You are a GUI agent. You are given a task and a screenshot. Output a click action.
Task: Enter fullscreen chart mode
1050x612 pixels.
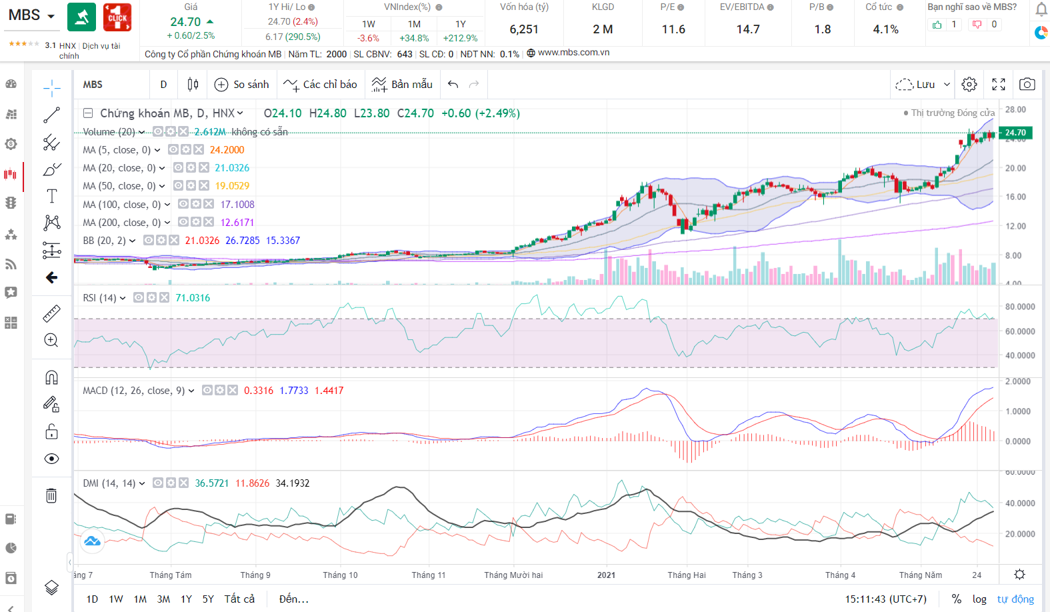(x=999, y=84)
